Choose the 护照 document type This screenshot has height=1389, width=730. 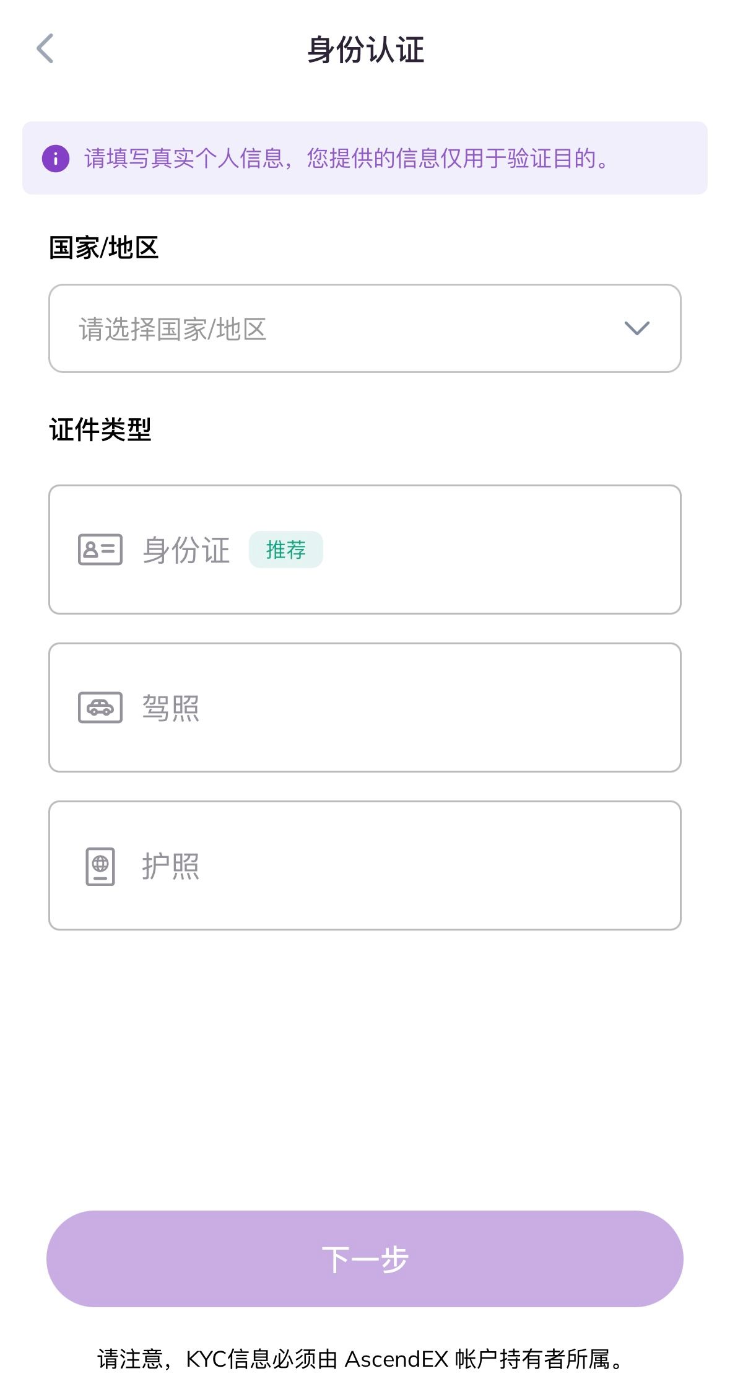click(x=171, y=865)
